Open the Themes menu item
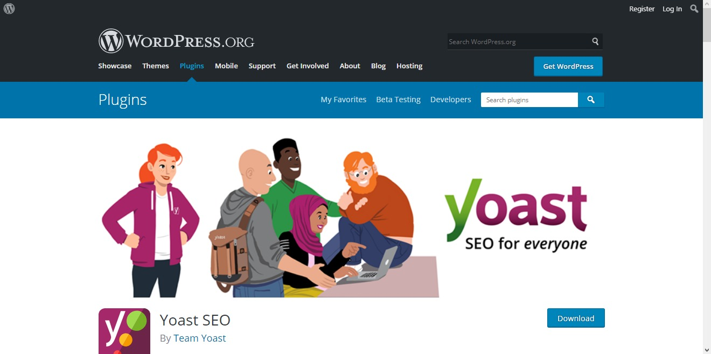Image resolution: width=711 pixels, height=354 pixels. [x=156, y=66]
